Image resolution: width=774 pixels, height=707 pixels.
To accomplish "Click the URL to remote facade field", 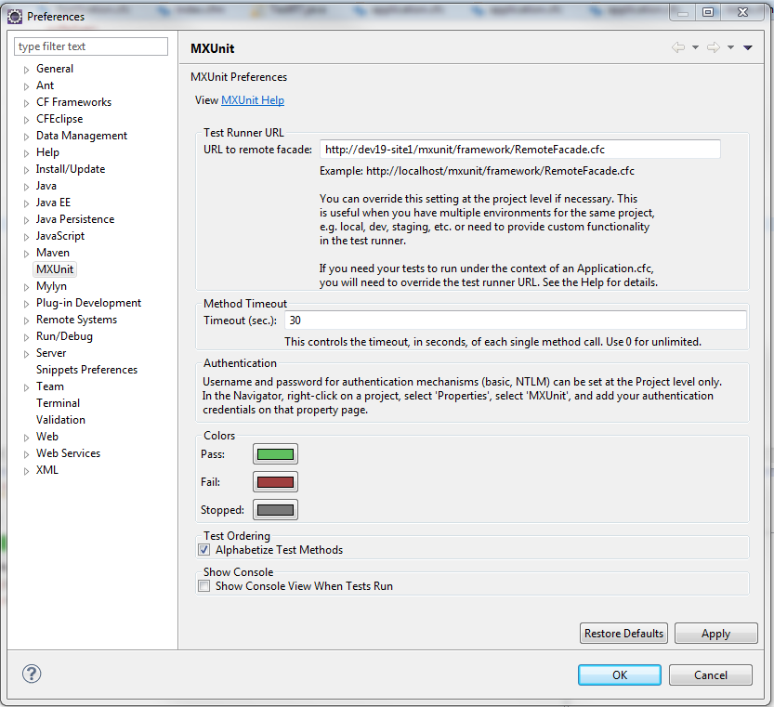I will (x=519, y=149).
